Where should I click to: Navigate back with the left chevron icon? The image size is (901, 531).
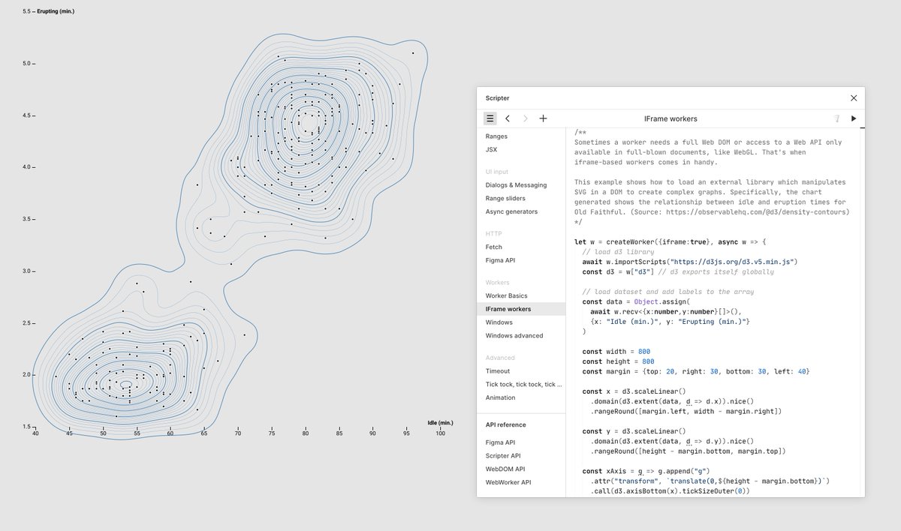coord(508,118)
